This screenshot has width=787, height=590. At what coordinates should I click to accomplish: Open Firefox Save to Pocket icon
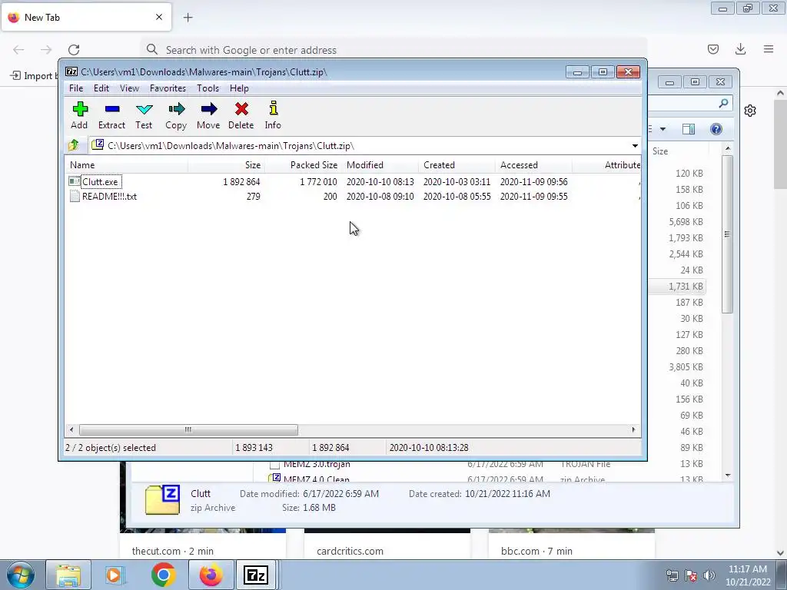(x=712, y=49)
